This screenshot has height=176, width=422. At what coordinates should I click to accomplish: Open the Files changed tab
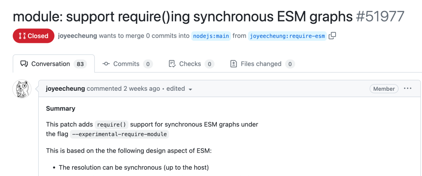(261, 64)
